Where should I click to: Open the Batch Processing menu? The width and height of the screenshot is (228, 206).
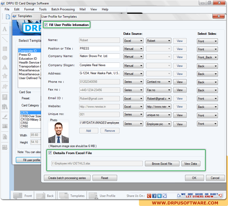[63, 9]
